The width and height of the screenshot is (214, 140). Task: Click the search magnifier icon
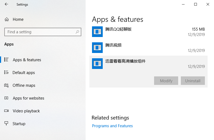[77, 32]
